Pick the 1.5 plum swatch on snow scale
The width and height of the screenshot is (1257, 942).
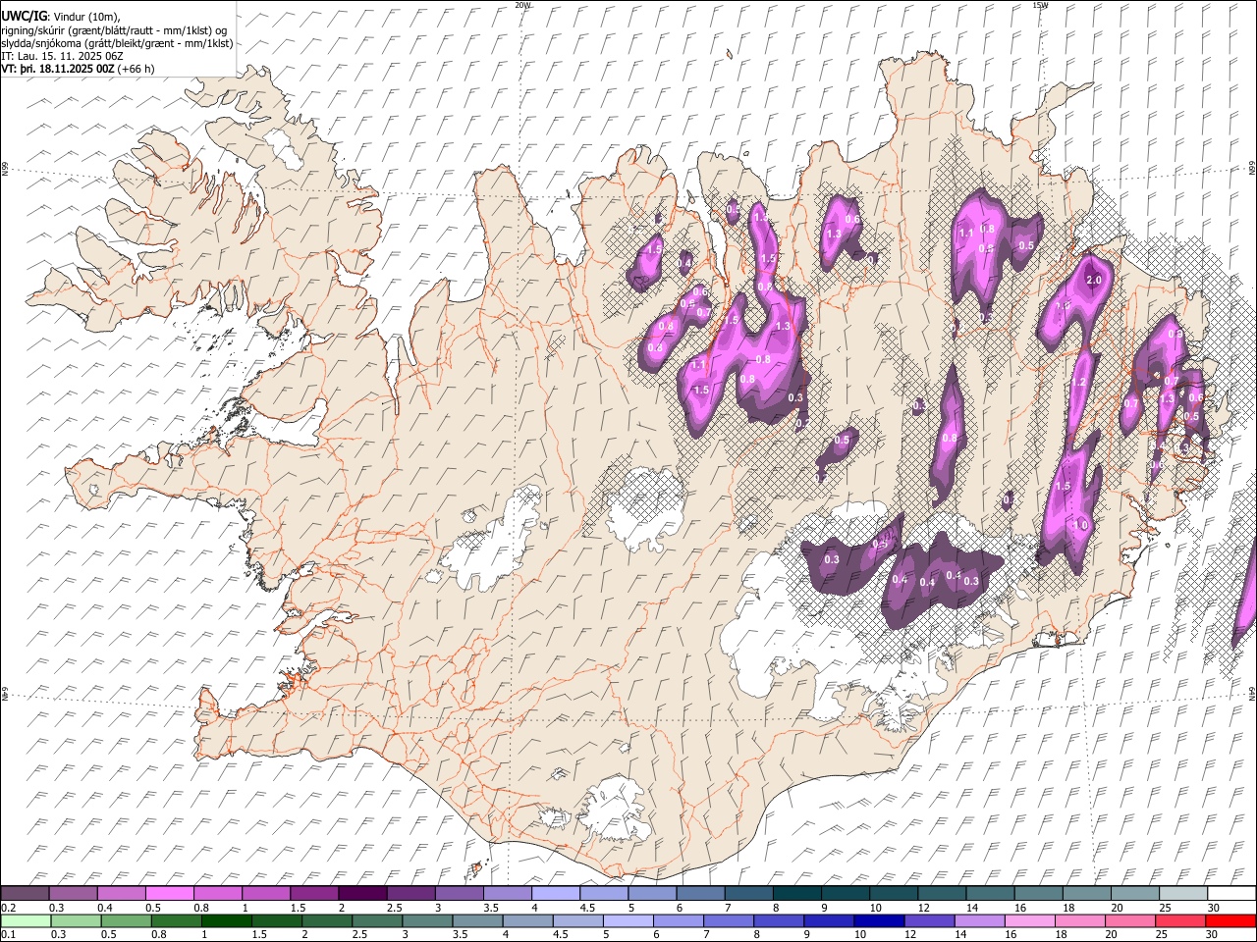tap(314, 893)
